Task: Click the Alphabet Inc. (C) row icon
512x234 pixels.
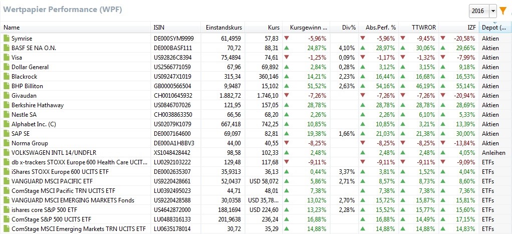Action: pyautogui.click(x=7, y=124)
